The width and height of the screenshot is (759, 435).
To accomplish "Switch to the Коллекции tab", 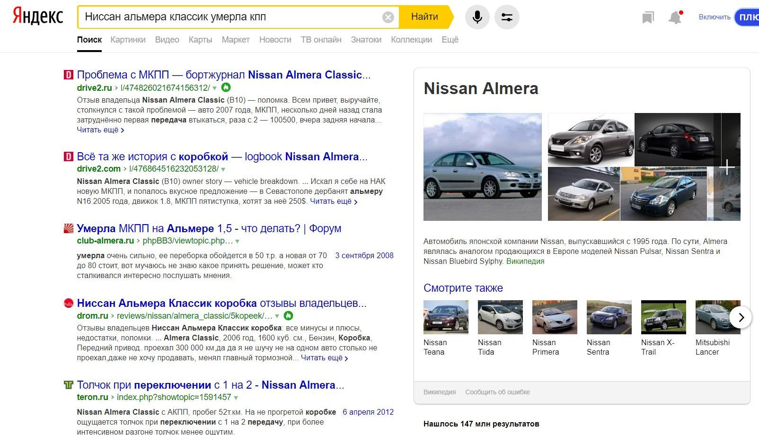I will tap(412, 40).
